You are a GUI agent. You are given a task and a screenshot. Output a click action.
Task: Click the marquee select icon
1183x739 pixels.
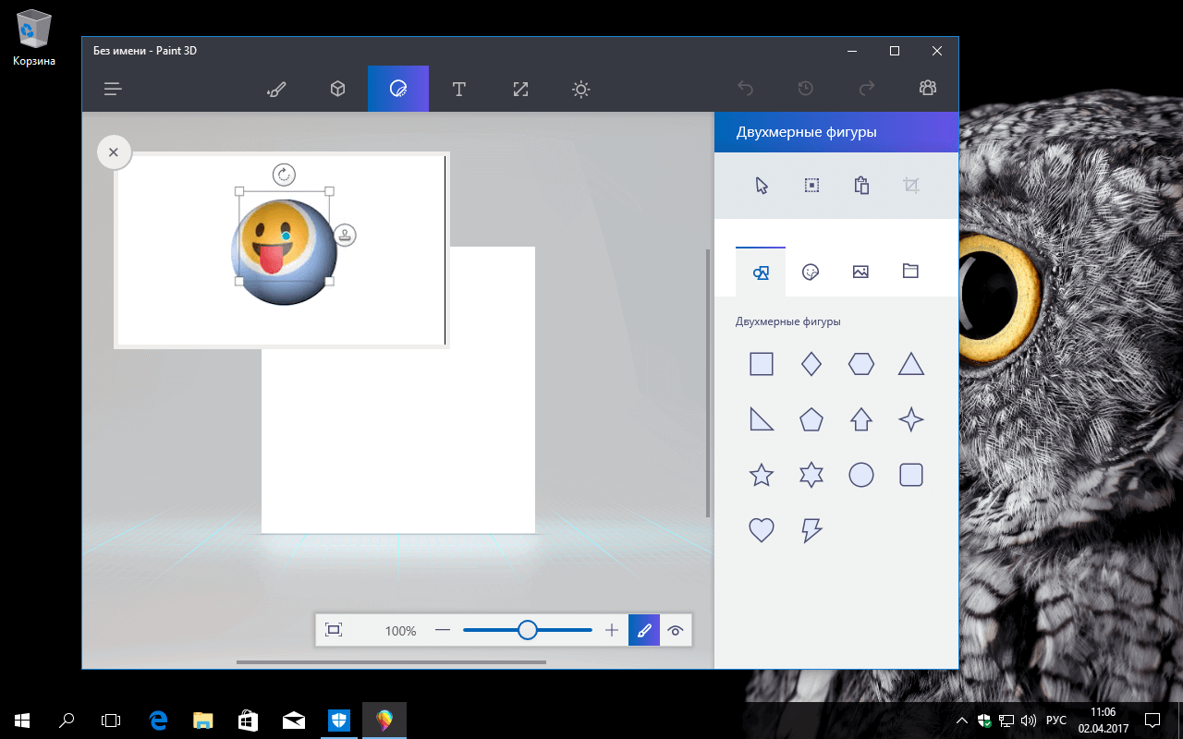811,185
